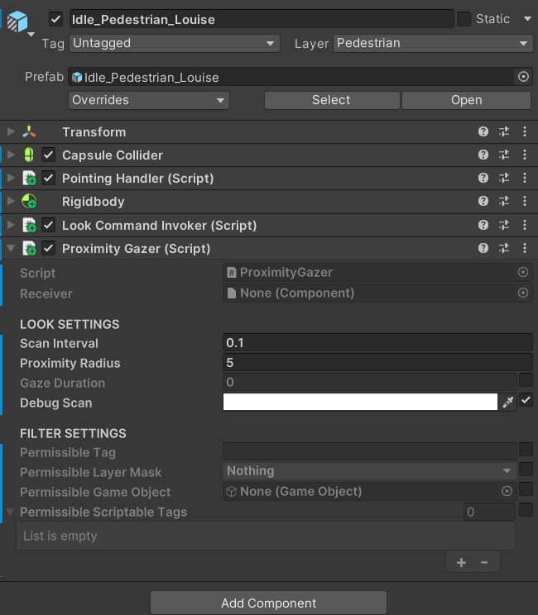Click the GameObject name field
Screen dimensions: 538x615
click(x=262, y=19)
